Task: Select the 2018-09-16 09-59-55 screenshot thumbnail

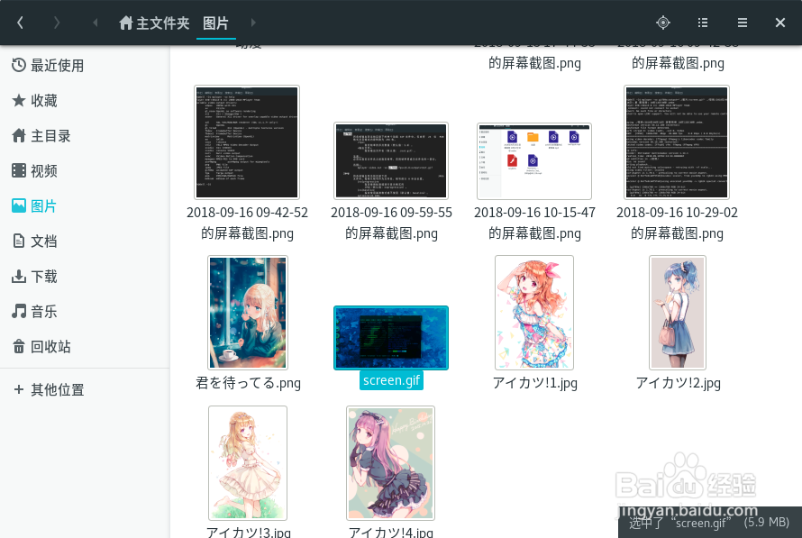Action: tap(391, 160)
